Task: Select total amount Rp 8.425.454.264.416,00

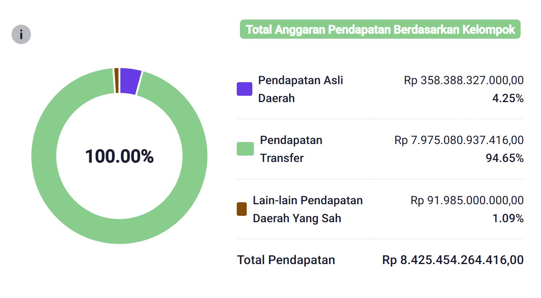Action: (x=453, y=260)
